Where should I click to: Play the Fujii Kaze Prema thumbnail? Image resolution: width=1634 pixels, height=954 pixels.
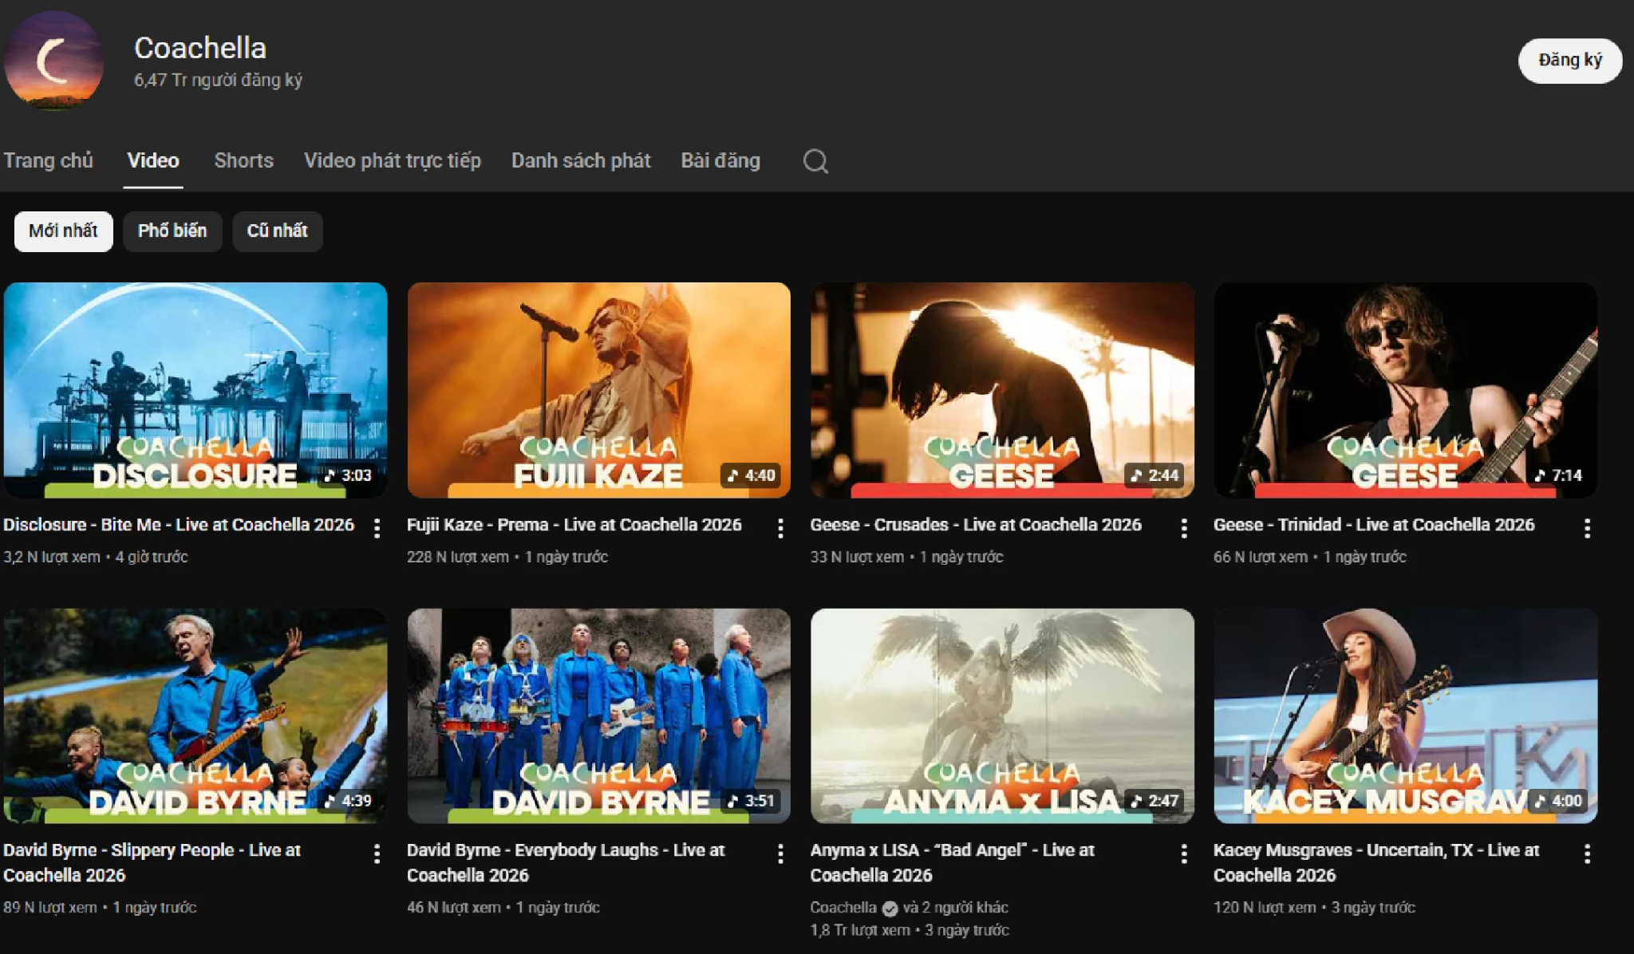point(598,389)
